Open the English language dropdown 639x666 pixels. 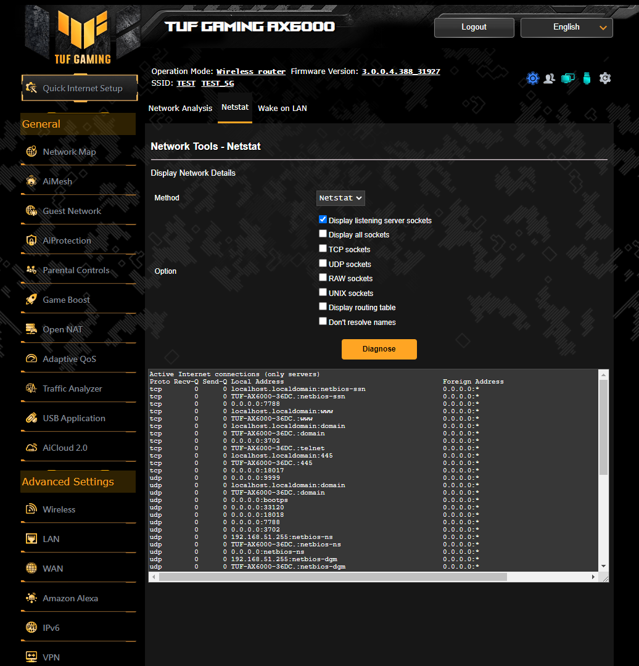point(566,27)
